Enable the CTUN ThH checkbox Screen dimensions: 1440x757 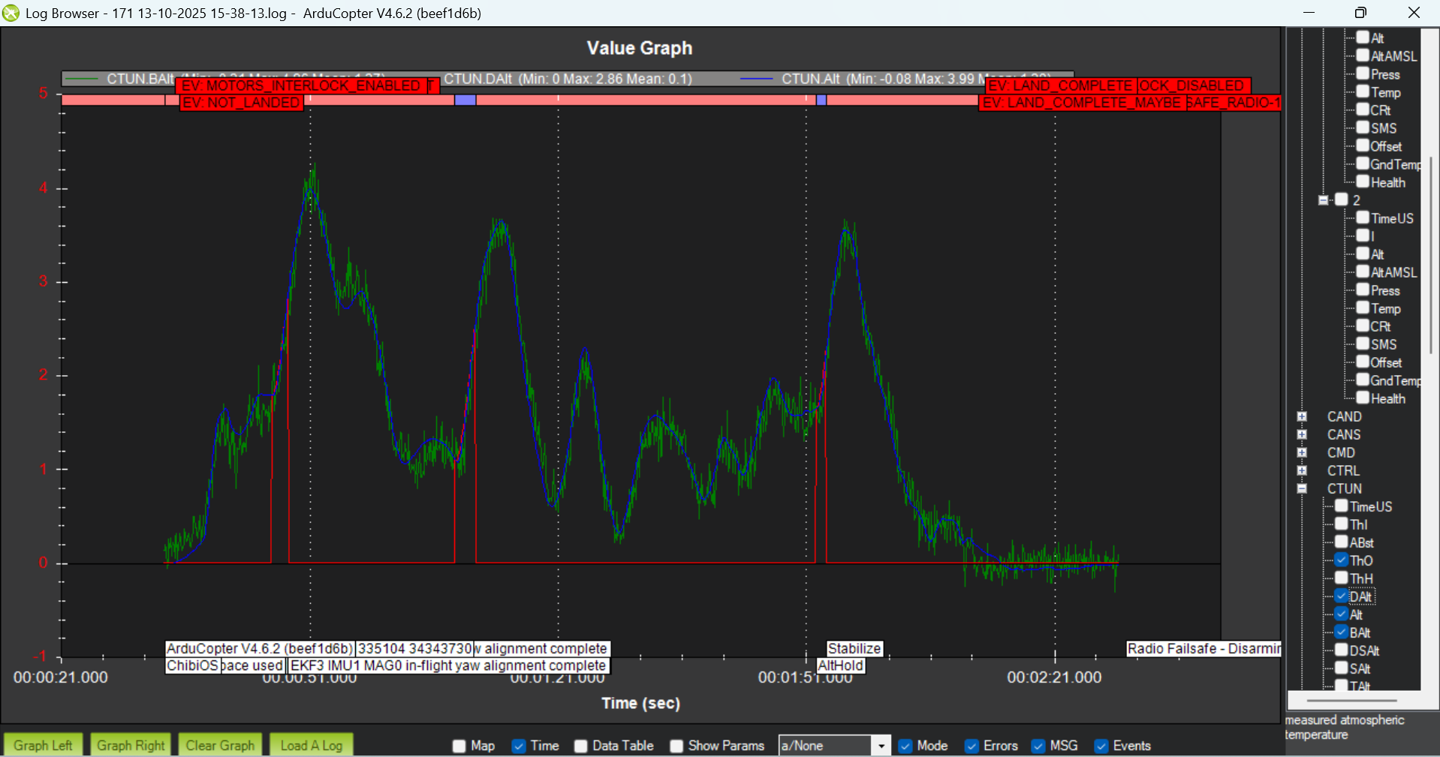pyautogui.click(x=1342, y=578)
